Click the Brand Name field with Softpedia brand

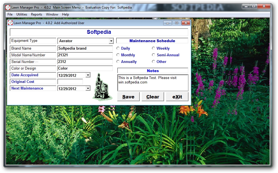[x=85, y=48]
